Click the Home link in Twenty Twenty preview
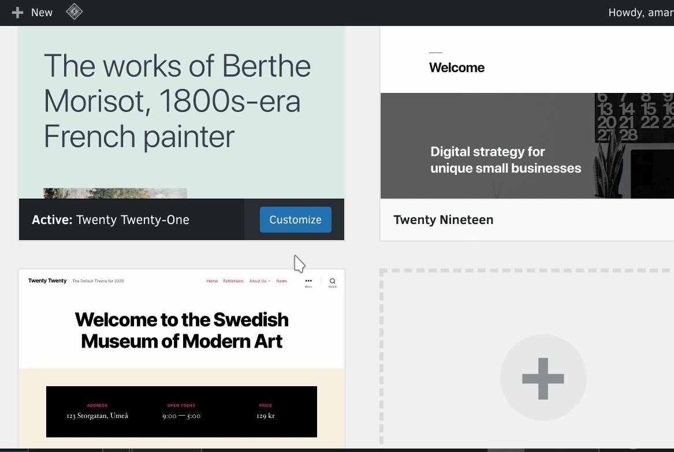Screen dimensions: 674x452 tap(212, 281)
